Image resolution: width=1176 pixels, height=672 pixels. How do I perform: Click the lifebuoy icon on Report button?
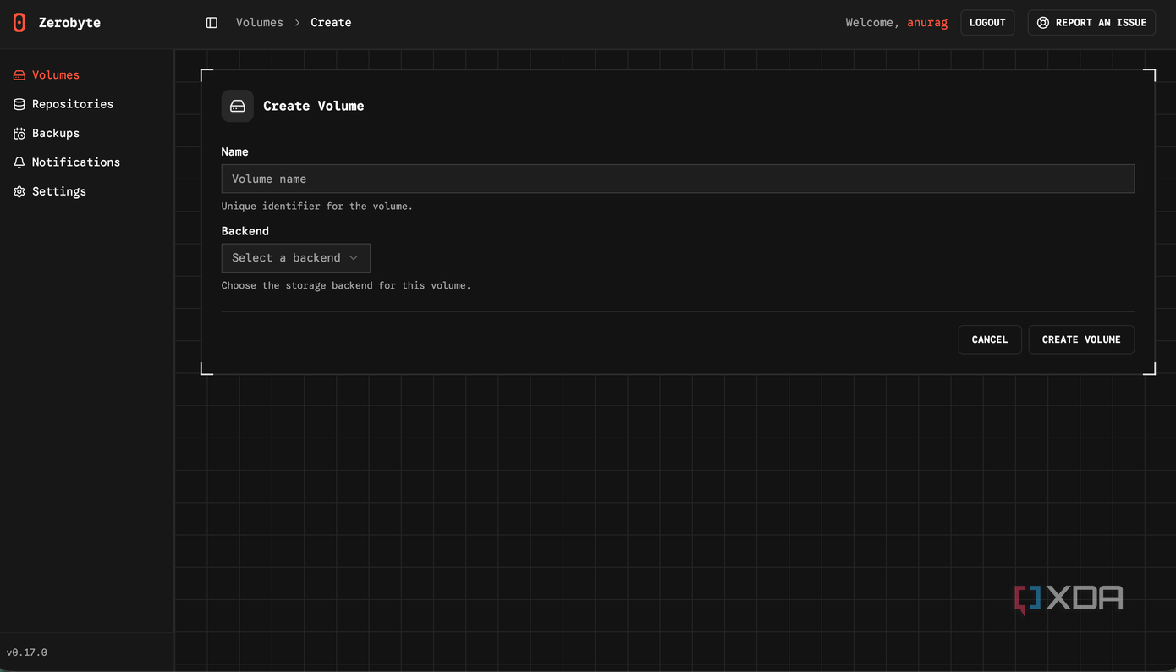coord(1043,23)
